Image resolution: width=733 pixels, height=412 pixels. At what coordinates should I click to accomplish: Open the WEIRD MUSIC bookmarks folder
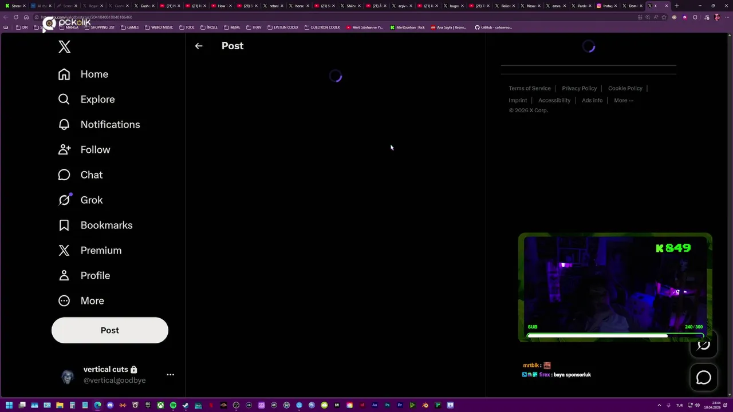pos(159,27)
